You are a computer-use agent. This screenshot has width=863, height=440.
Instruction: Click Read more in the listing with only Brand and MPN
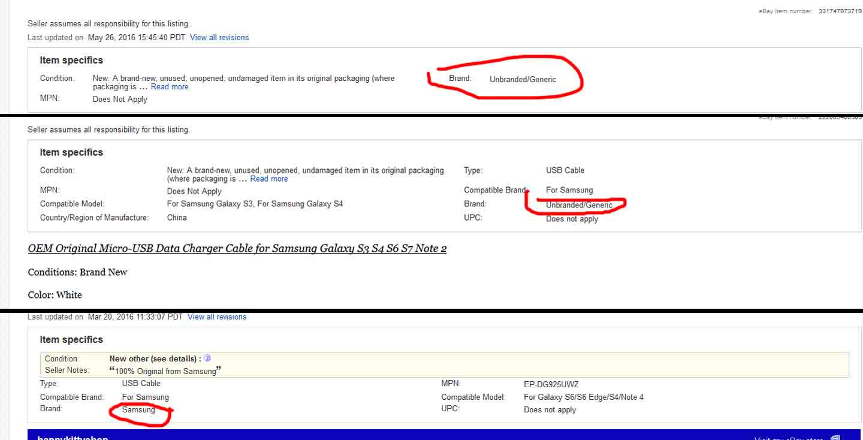(x=170, y=87)
